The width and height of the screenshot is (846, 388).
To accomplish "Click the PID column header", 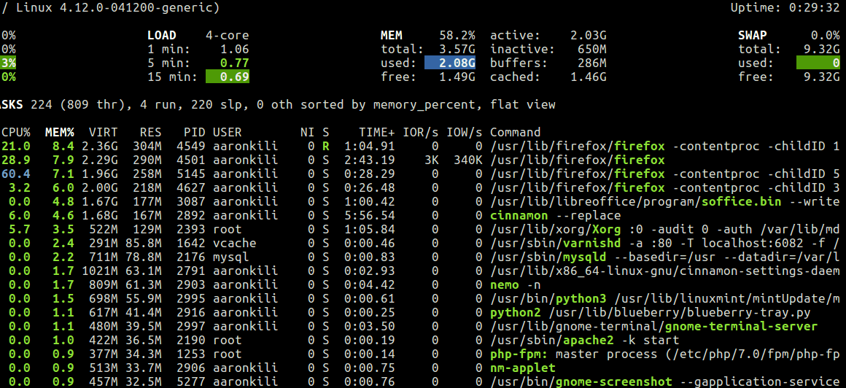I will pos(194,132).
